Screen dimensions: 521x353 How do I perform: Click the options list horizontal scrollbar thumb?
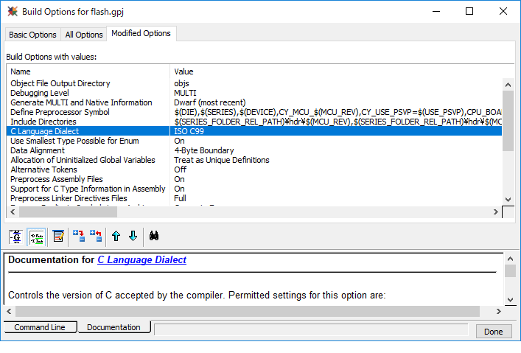(68, 212)
